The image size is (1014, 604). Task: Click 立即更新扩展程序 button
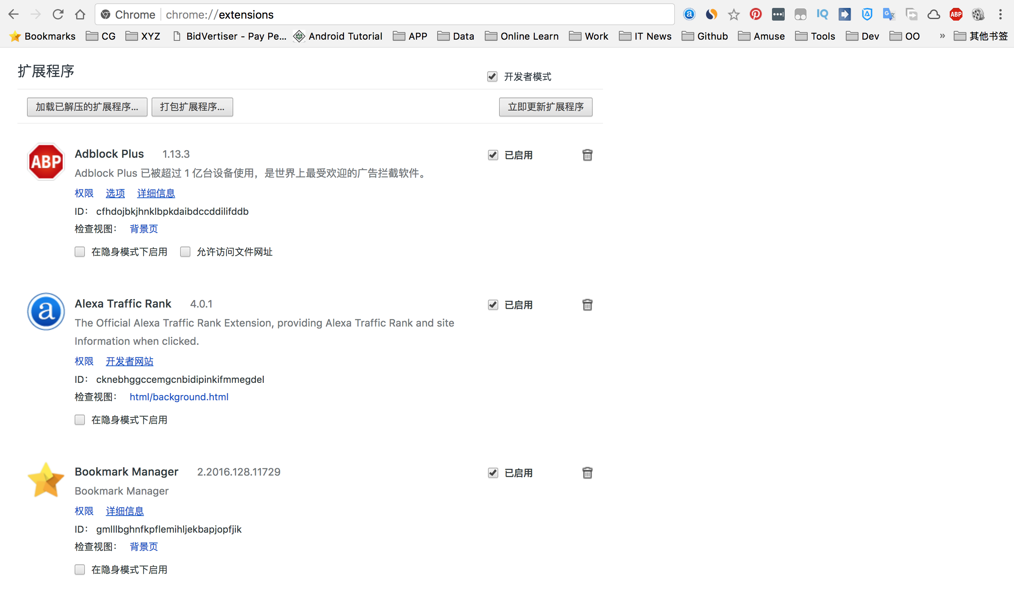(x=545, y=107)
